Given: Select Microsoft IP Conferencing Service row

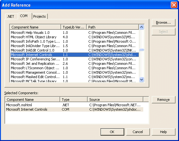Looking at the screenshot, I should click(x=75, y=59).
